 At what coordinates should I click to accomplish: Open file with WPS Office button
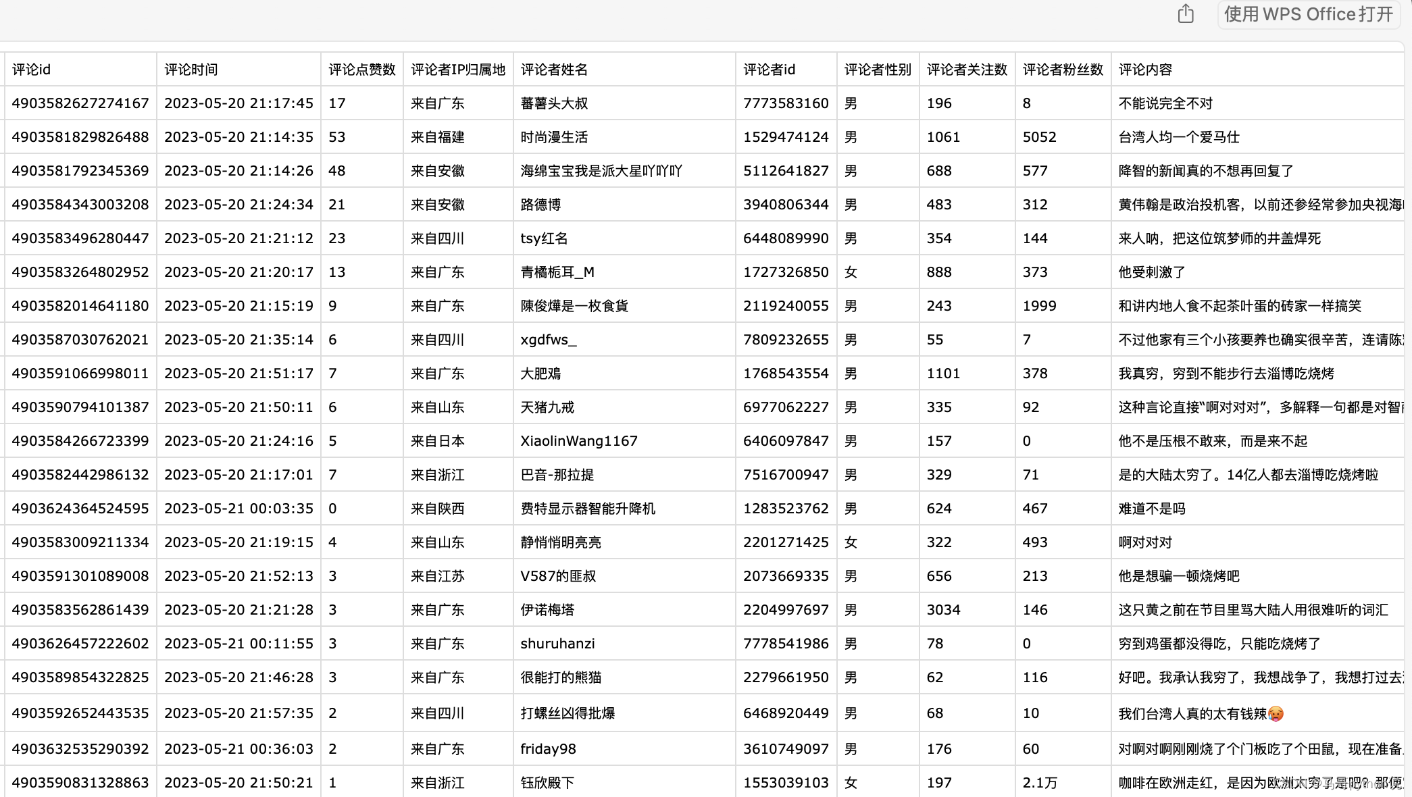pos(1309,14)
